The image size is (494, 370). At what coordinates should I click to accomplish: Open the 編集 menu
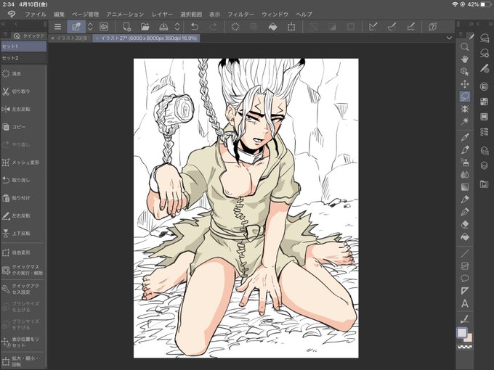click(59, 15)
